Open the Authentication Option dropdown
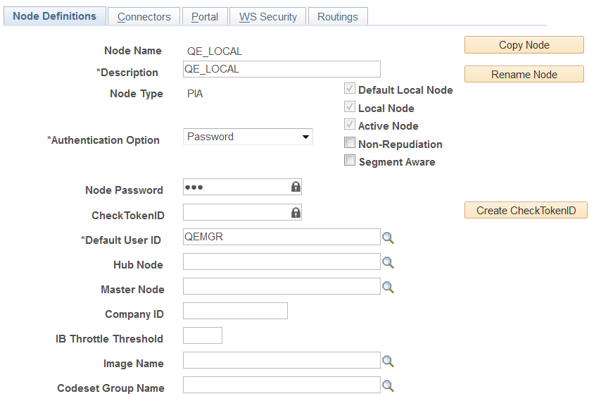The width and height of the screenshot is (601, 401). coord(248,137)
